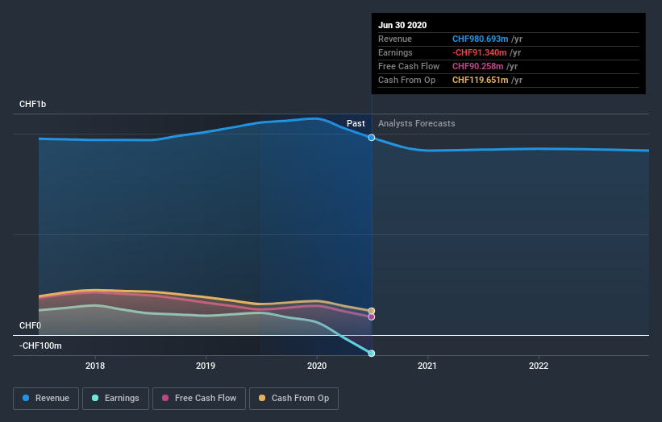Image resolution: width=662 pixels, height=422 pixels.
Task: Select the 2020 x-axis label
Action: (317, 366)
